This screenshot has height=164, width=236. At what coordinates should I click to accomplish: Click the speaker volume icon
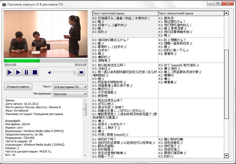[x=50, y=73]
